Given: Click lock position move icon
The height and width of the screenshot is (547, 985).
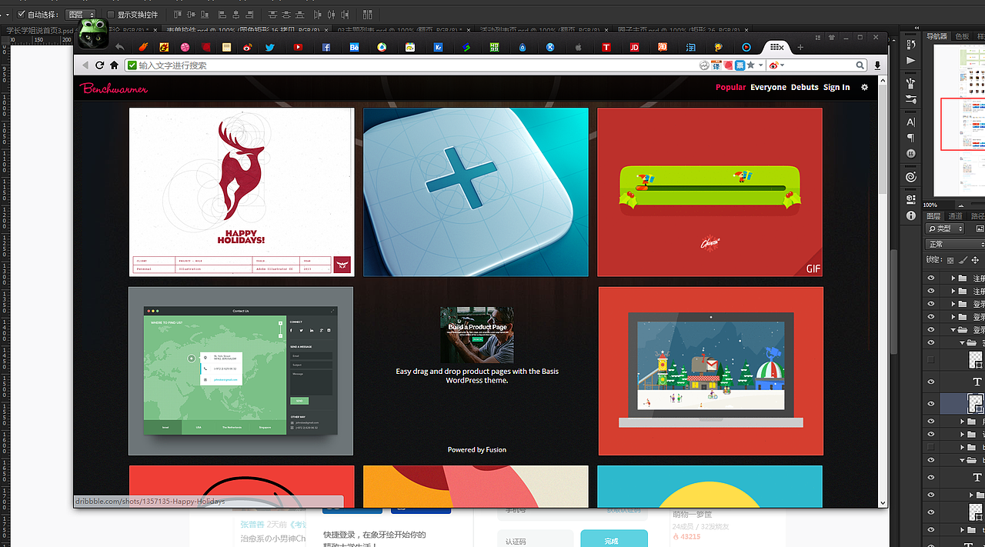Looking at the screenshot, I should point(975,260).
